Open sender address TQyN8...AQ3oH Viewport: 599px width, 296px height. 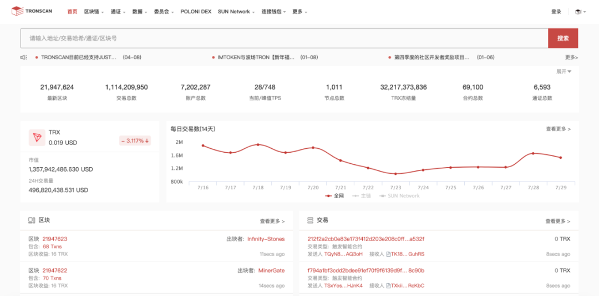point(343,254)
